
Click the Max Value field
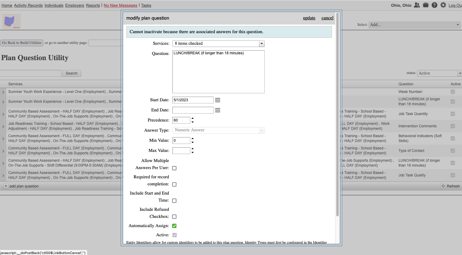[181, 151]
